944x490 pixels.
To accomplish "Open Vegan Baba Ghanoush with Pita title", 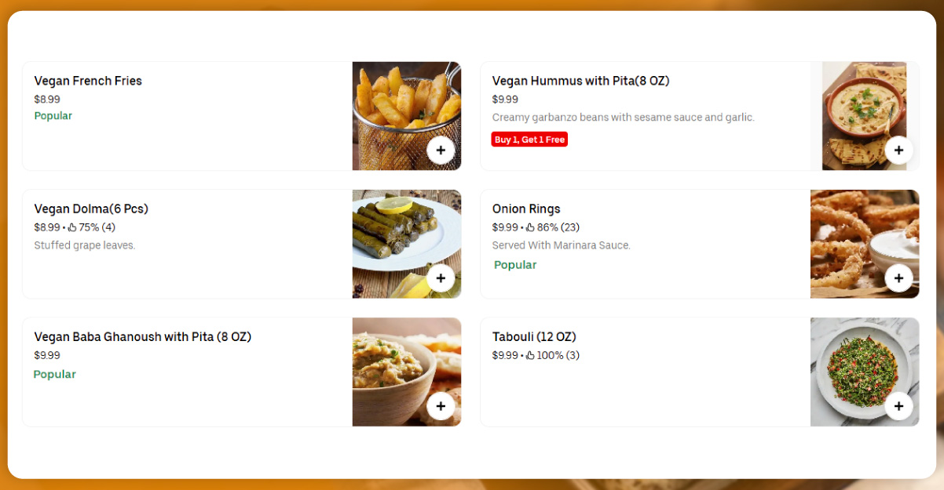I will point(142,337).
